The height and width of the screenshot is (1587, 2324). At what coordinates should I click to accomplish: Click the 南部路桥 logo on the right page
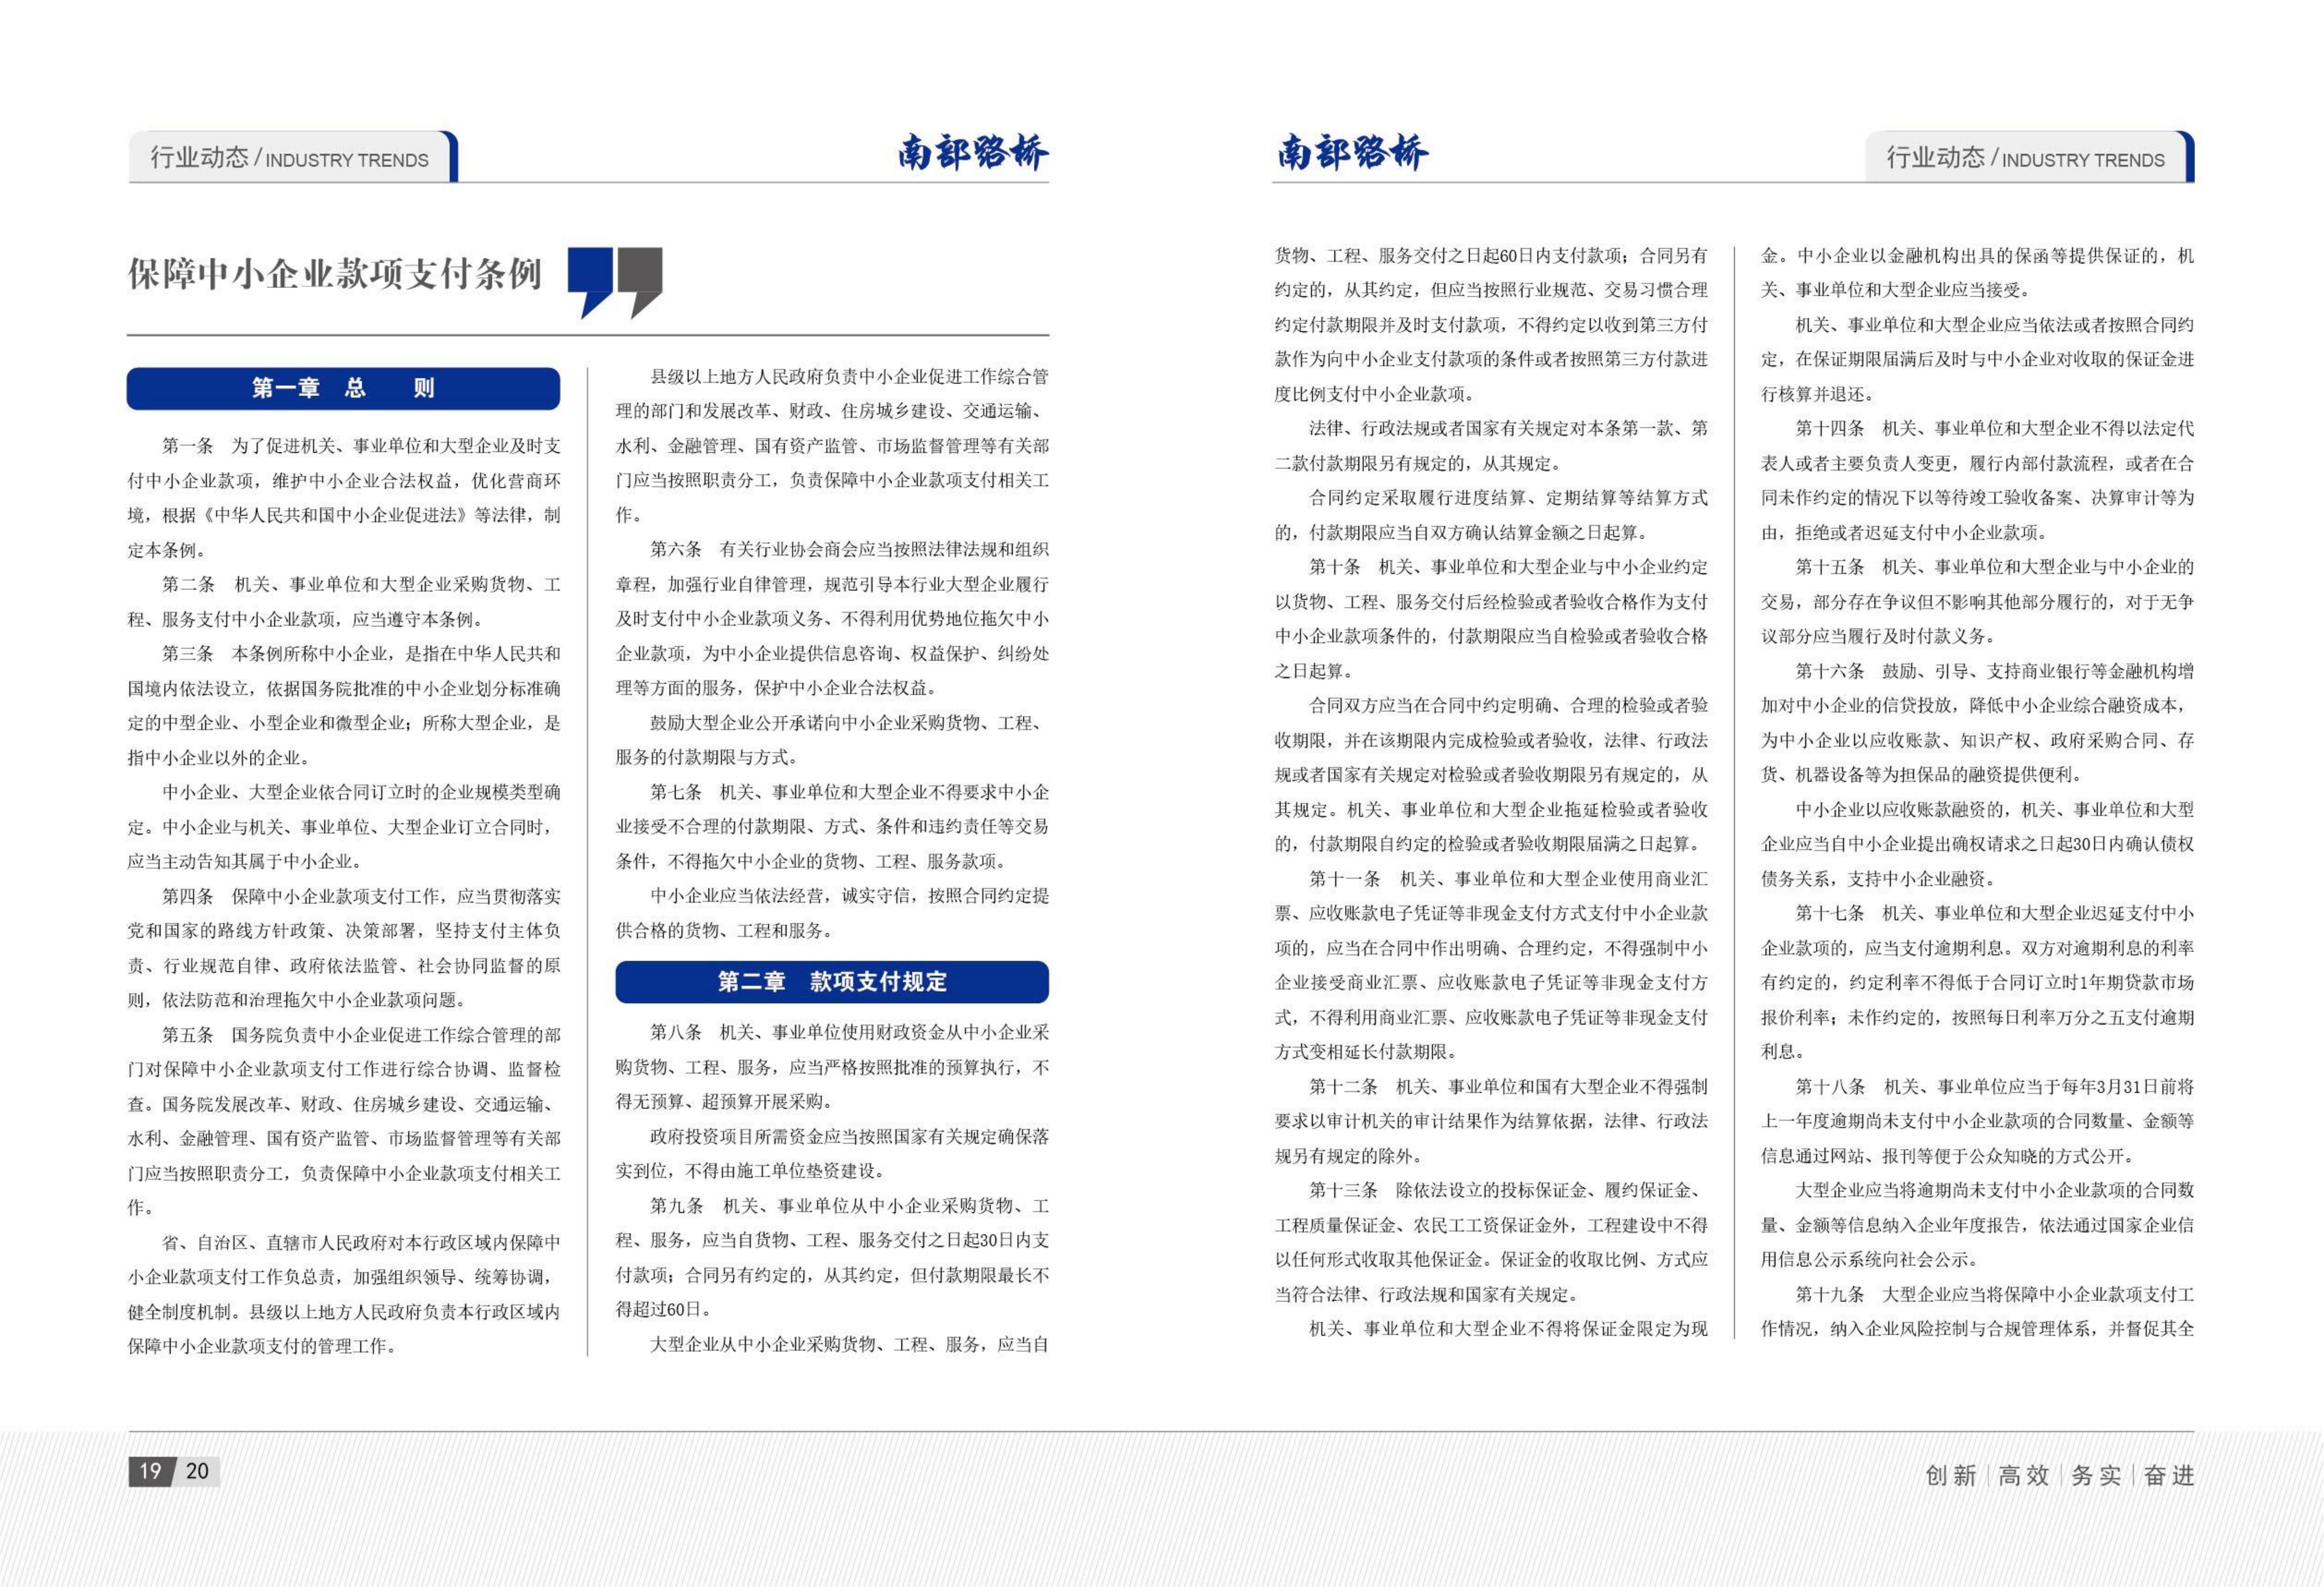coord(1352,153)
